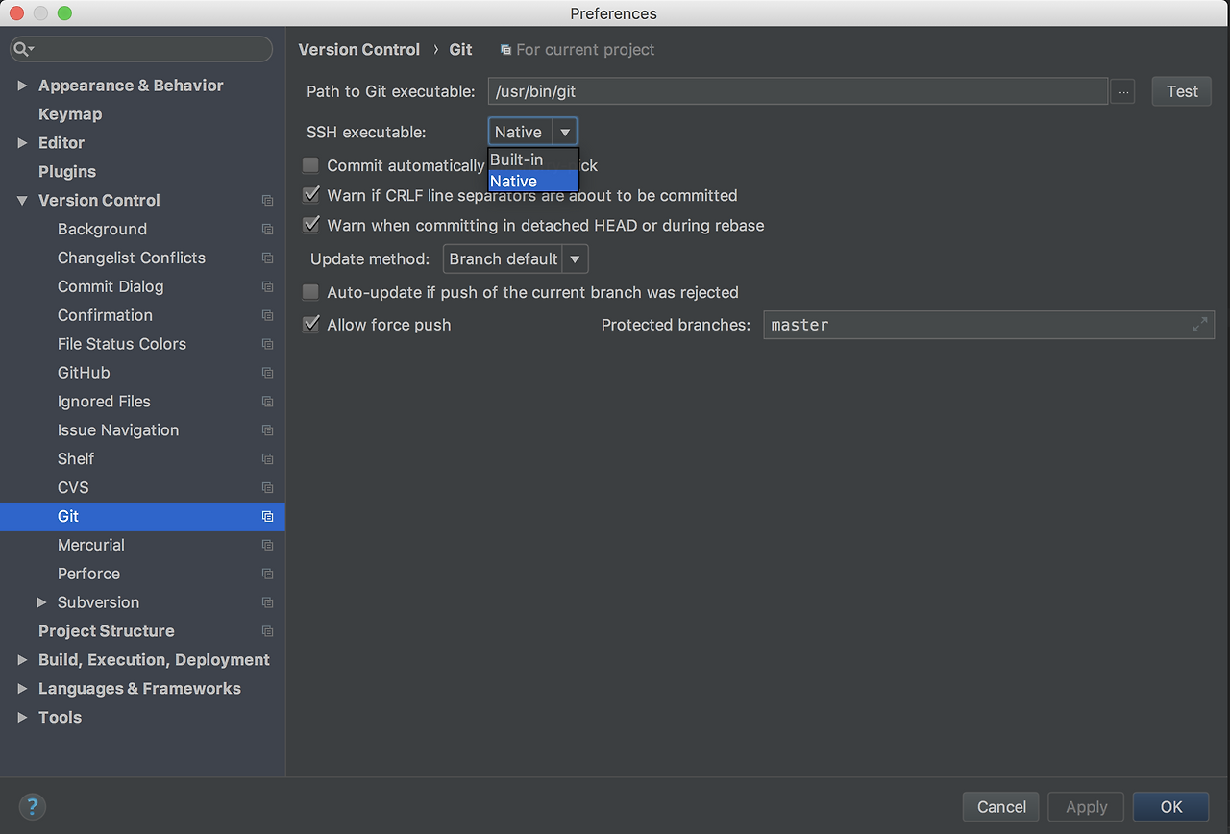The height and width of the screenshot is (834, 1230).
Task: Open Project Structure settings
Action: pyautogui.click(x=107, y=631)
